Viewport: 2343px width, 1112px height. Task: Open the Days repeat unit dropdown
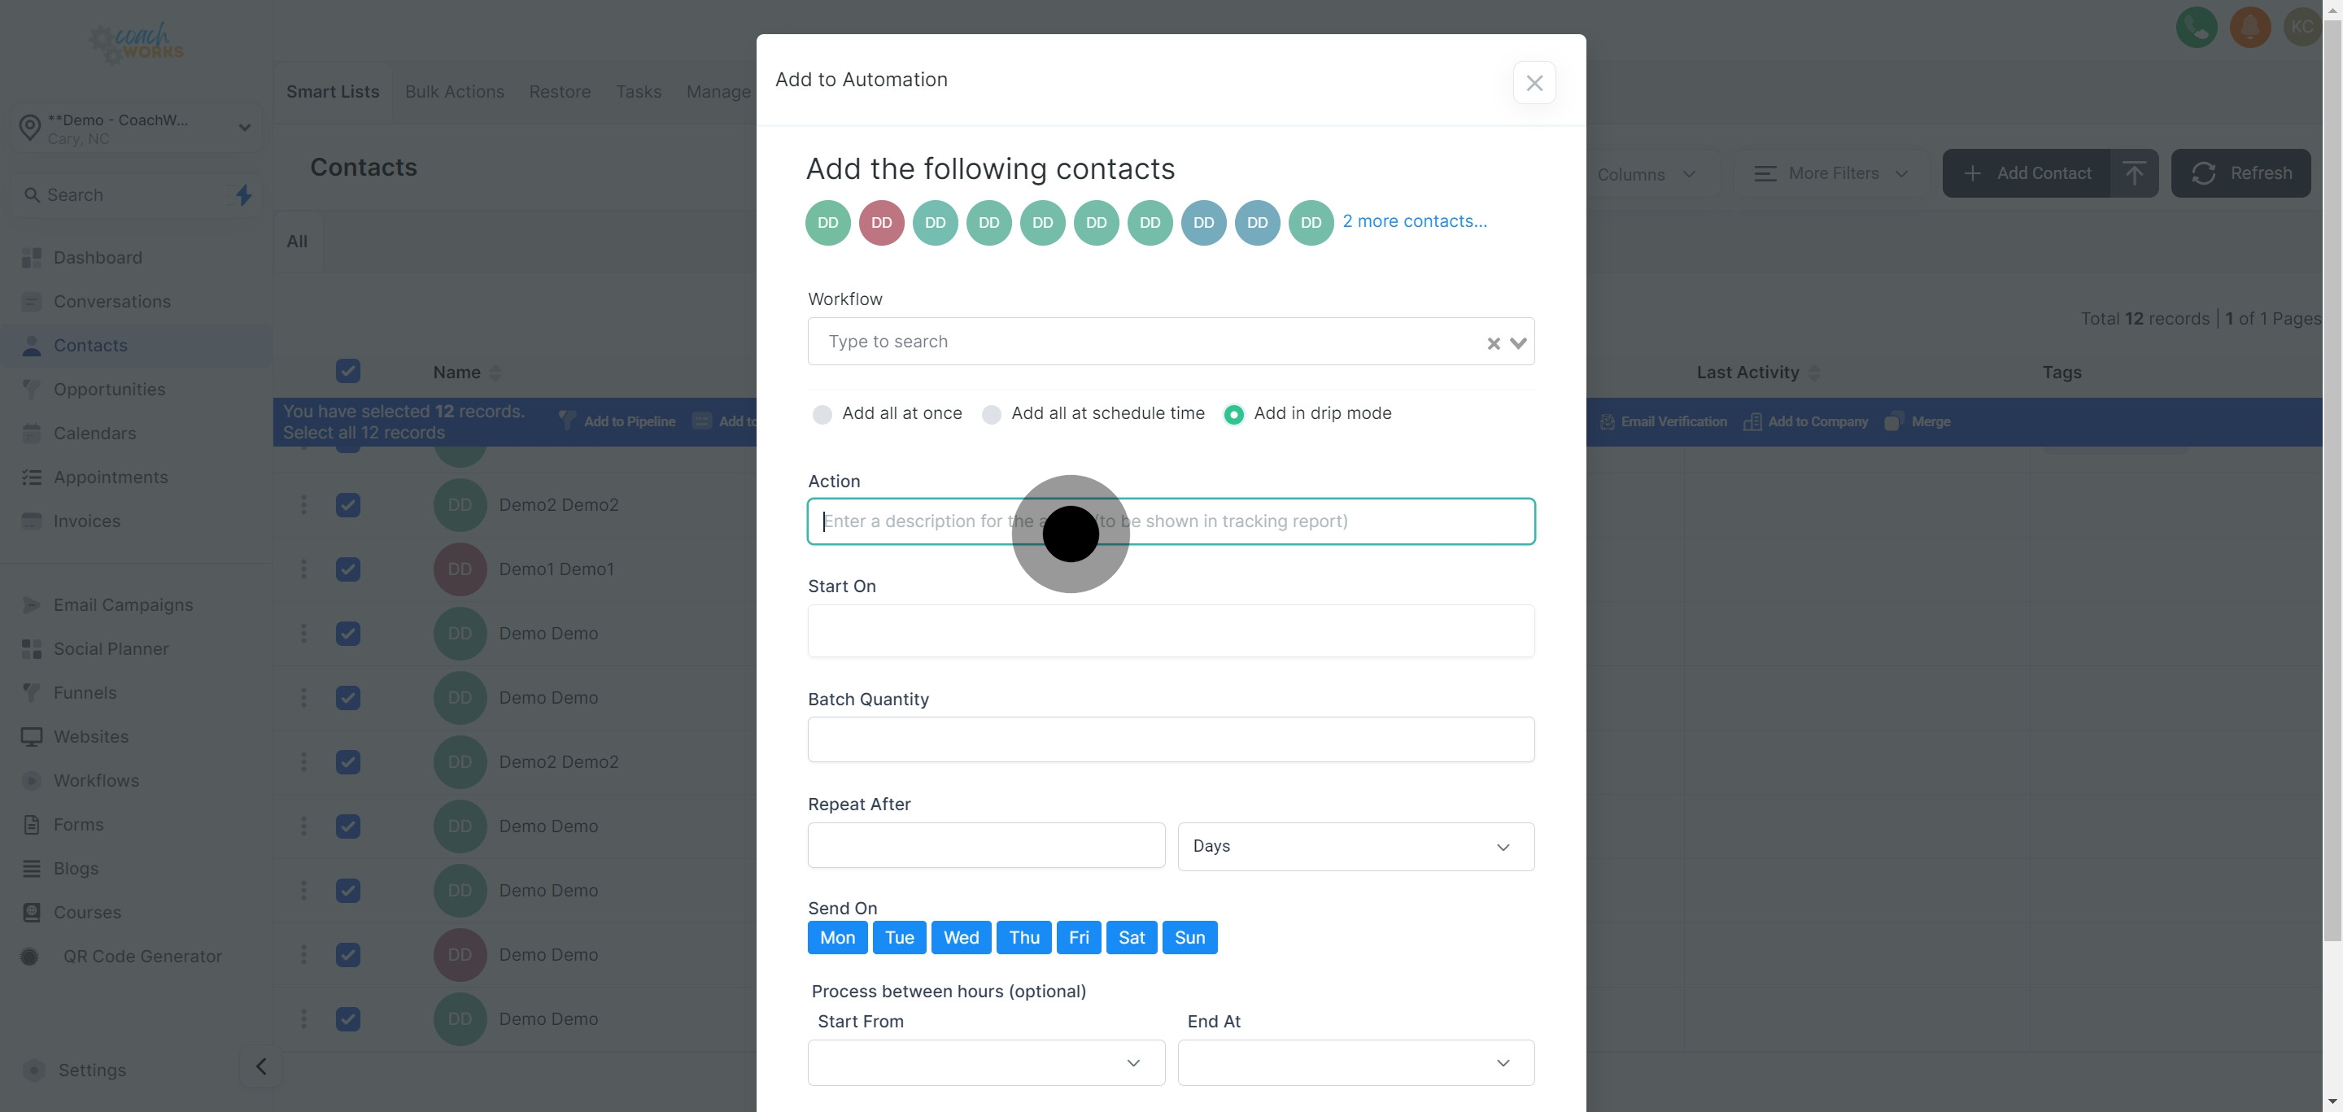1355,847
